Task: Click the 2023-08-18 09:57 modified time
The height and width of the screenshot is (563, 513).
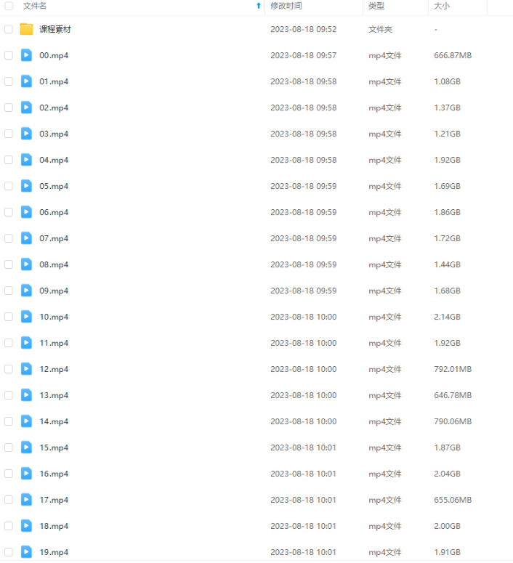Action: click(x=304, y=55)
